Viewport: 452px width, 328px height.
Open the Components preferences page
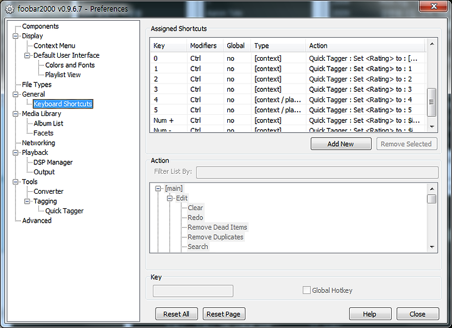click(40, 26)
